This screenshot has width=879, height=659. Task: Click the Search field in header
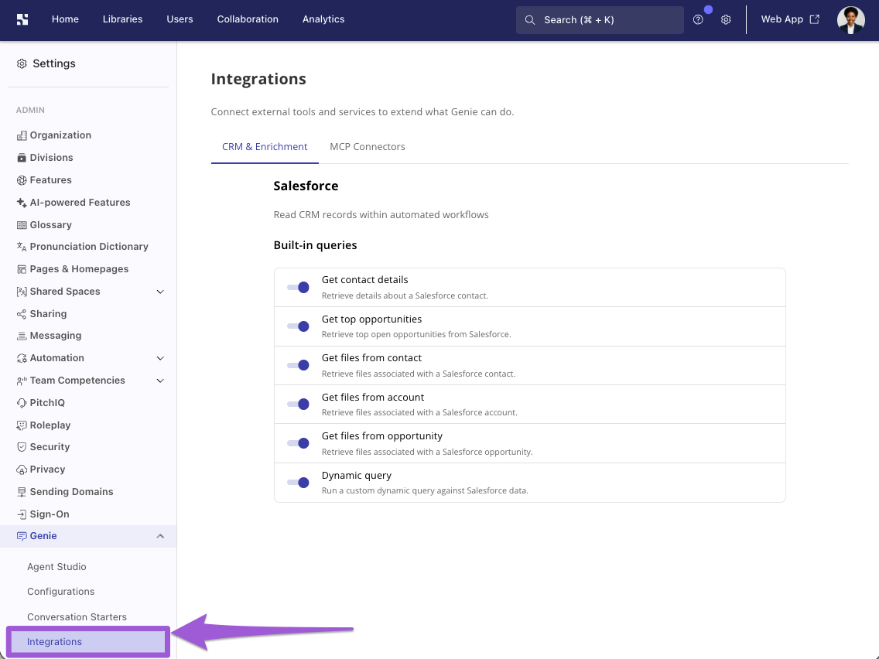[600, 20]
